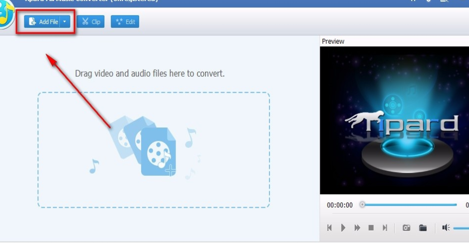Viewport: 469px width, 243px height.
Task: Play the preview
Action: coord(343,228)
